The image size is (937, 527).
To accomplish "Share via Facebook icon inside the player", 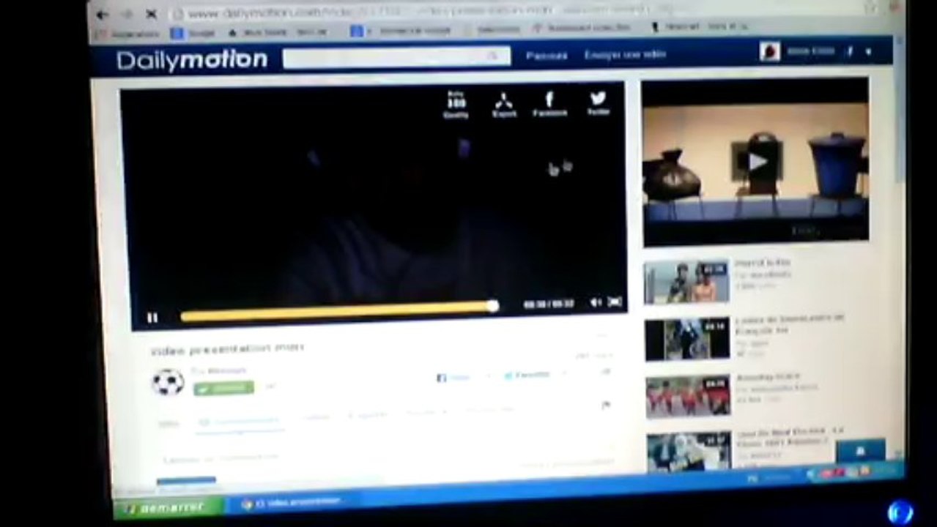I will (549, 103).
